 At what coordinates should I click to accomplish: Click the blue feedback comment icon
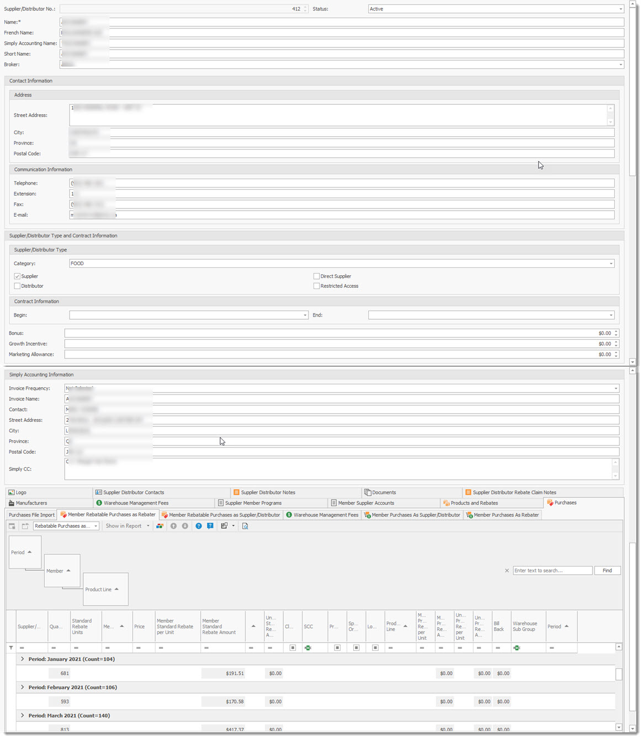210,526
